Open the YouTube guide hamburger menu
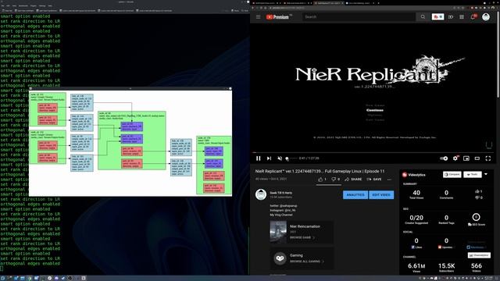 coord(259,17)
